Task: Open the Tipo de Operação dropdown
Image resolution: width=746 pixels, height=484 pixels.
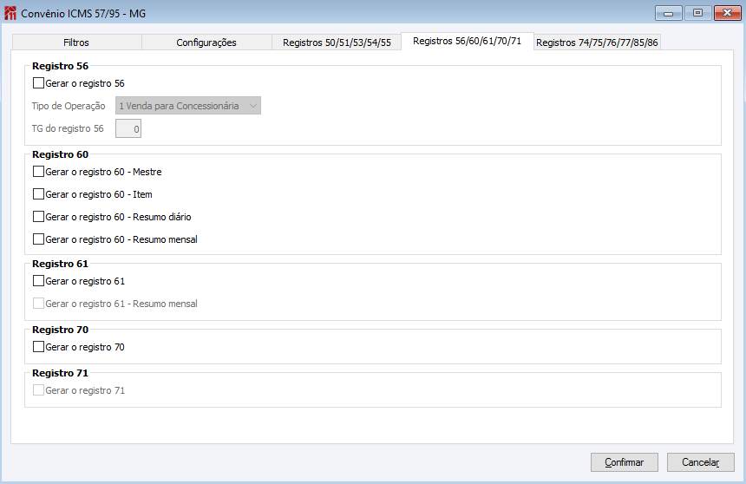Action: 188,106
